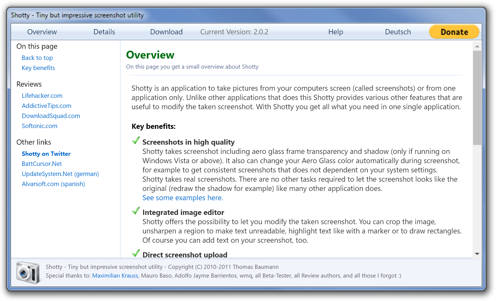Open the AddictiveTips.com review
Screen dimensions: 496x301
47,106
